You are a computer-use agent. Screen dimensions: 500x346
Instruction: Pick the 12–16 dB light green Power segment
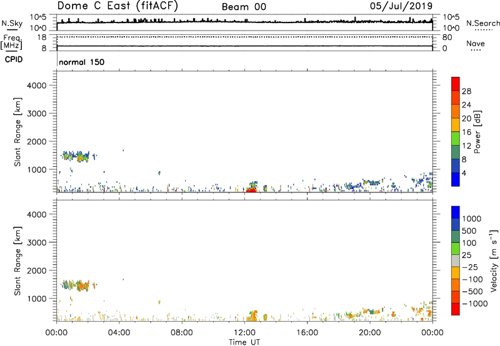click(456, 139)
